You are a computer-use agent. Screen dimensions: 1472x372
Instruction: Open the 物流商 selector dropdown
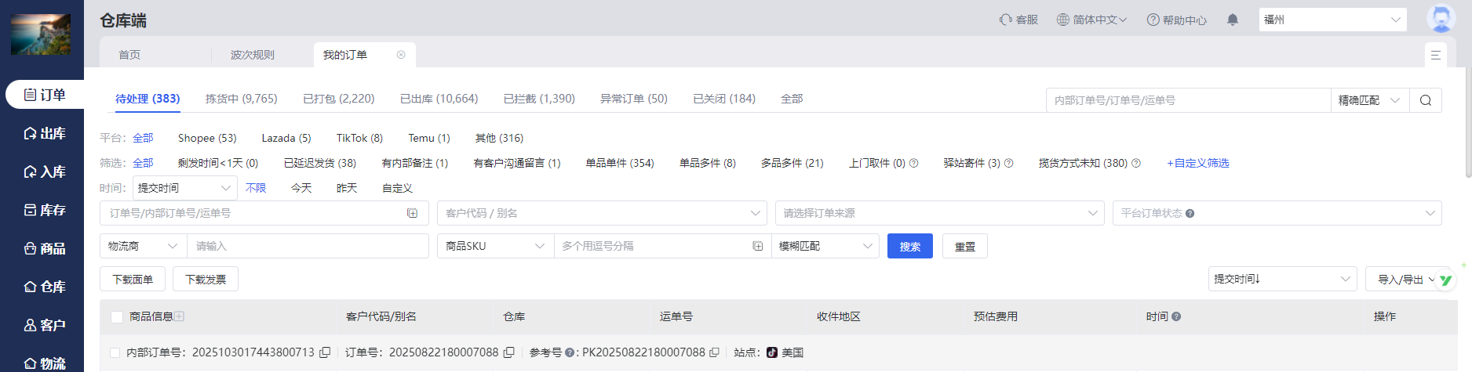tap(144, 246)
